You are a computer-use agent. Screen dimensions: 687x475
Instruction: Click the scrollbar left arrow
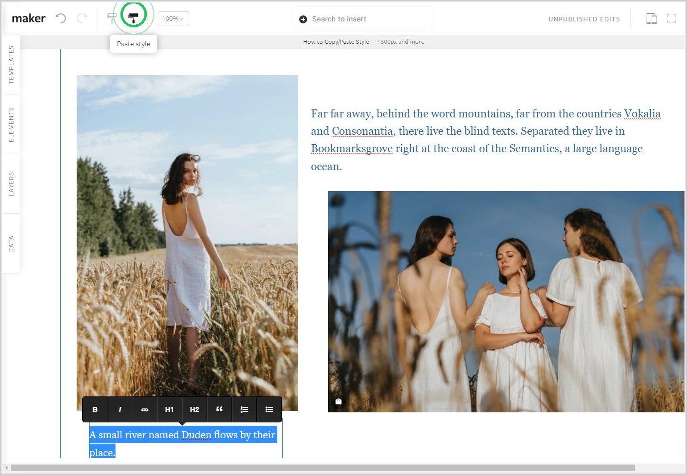(x=6, y=468)
